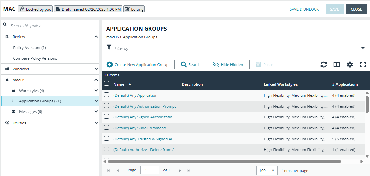Open the column chooser icon
The height and width of the screenshot is (176, 370).
click(336, 65)
